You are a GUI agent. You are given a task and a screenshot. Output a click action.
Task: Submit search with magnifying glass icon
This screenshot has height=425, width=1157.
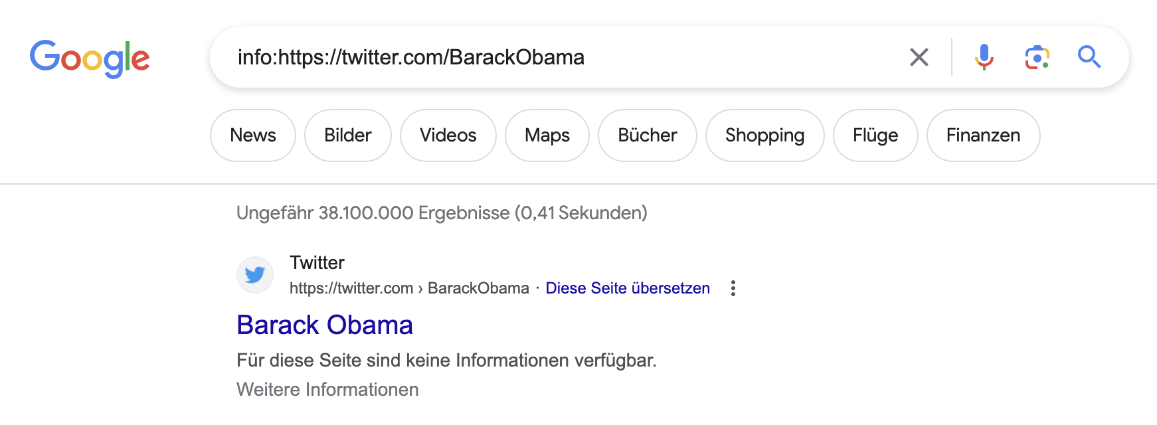click(1089, 57)
